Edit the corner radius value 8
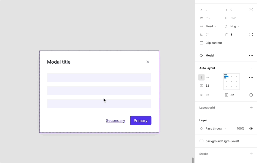Screen dimensions: 257x163 tap(231, 34)
